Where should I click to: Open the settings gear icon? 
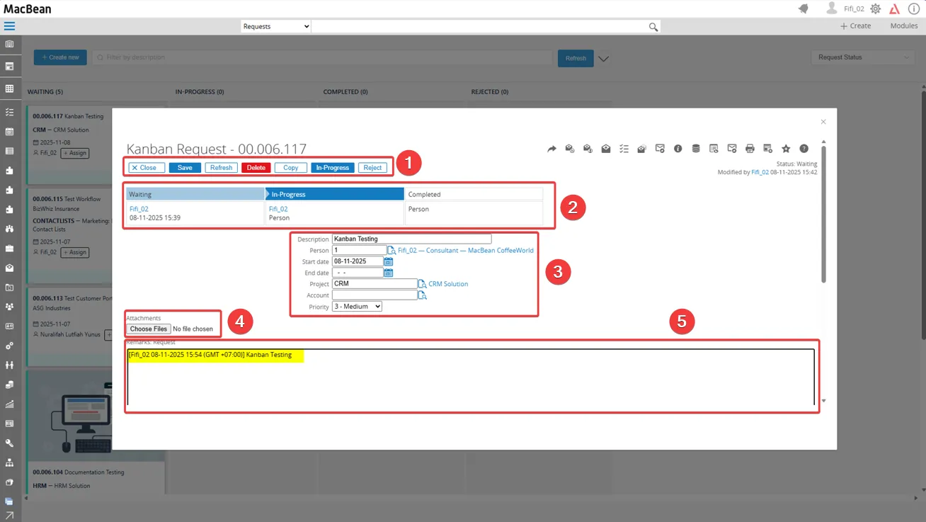click(x=875, y=8)
